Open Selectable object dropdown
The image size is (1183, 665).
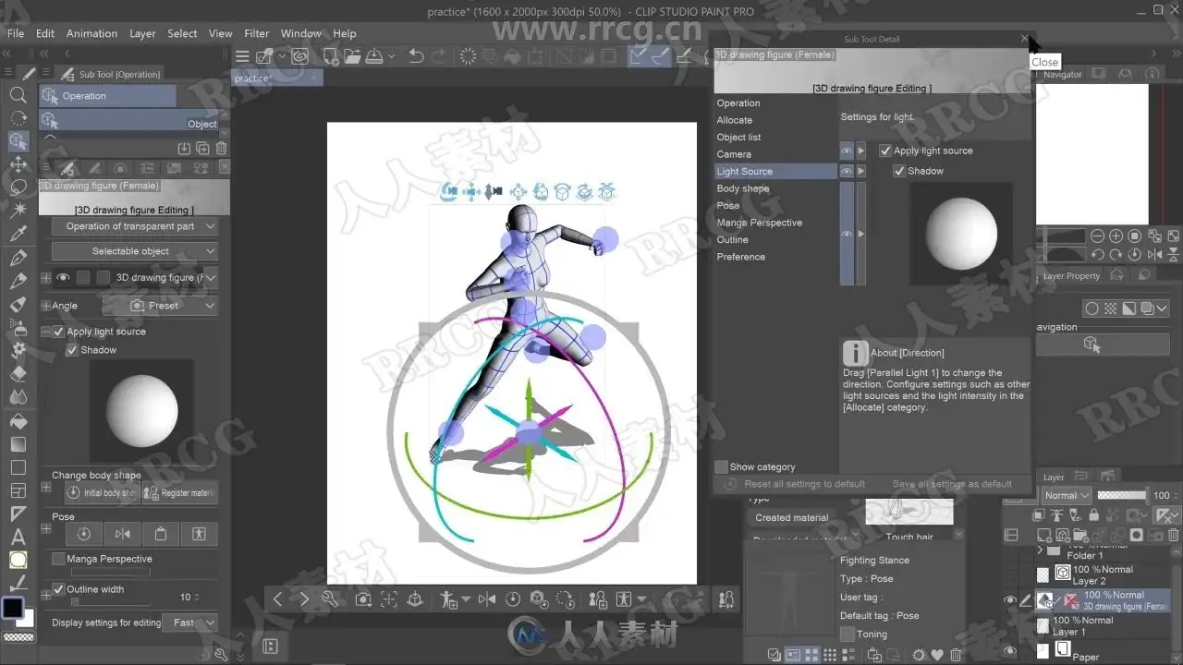[x=135, y=251]
